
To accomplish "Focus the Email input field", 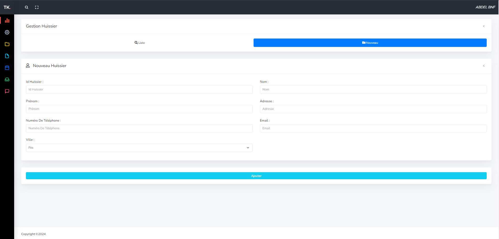I will pos(373,128).
